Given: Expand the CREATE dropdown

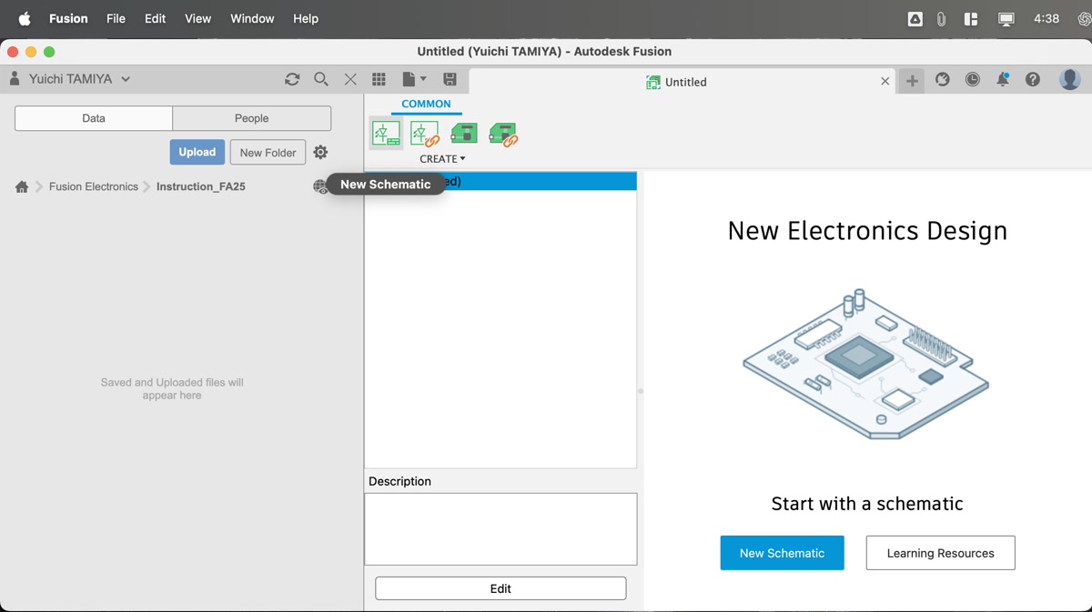Looking at the screenshot, I should click(x=442, y=158).
